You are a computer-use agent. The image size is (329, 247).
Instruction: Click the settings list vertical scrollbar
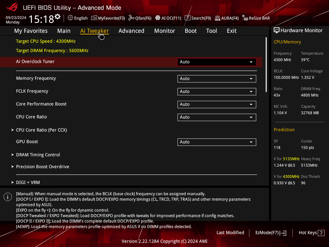pyautogui.click(x=266, y=65)
